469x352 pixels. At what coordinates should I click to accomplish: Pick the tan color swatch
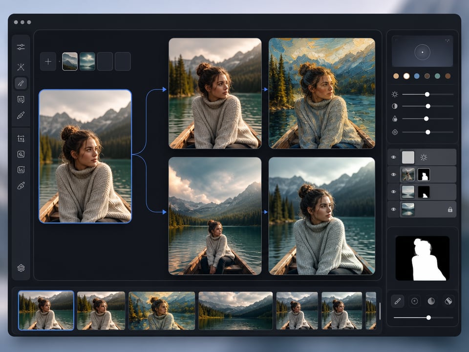coord(396,76)
